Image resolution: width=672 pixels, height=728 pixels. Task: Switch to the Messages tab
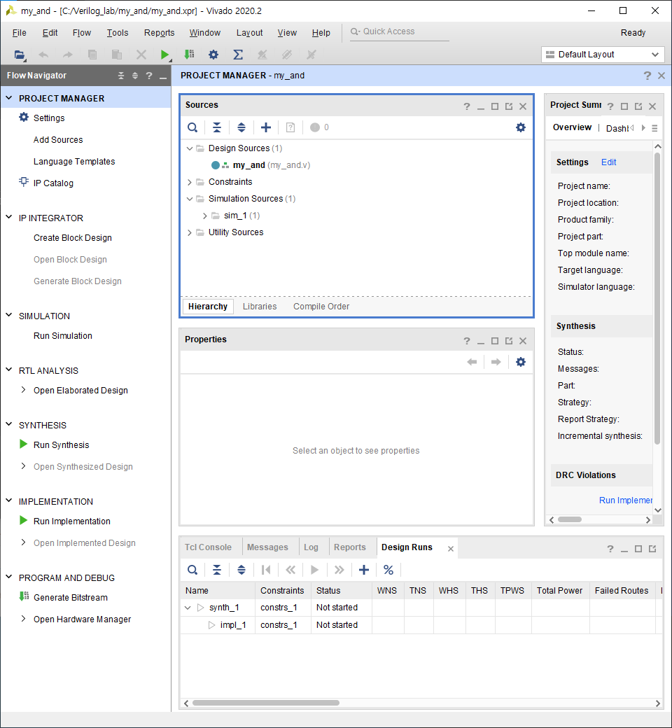pyautogui.click(x=267, y=547)
